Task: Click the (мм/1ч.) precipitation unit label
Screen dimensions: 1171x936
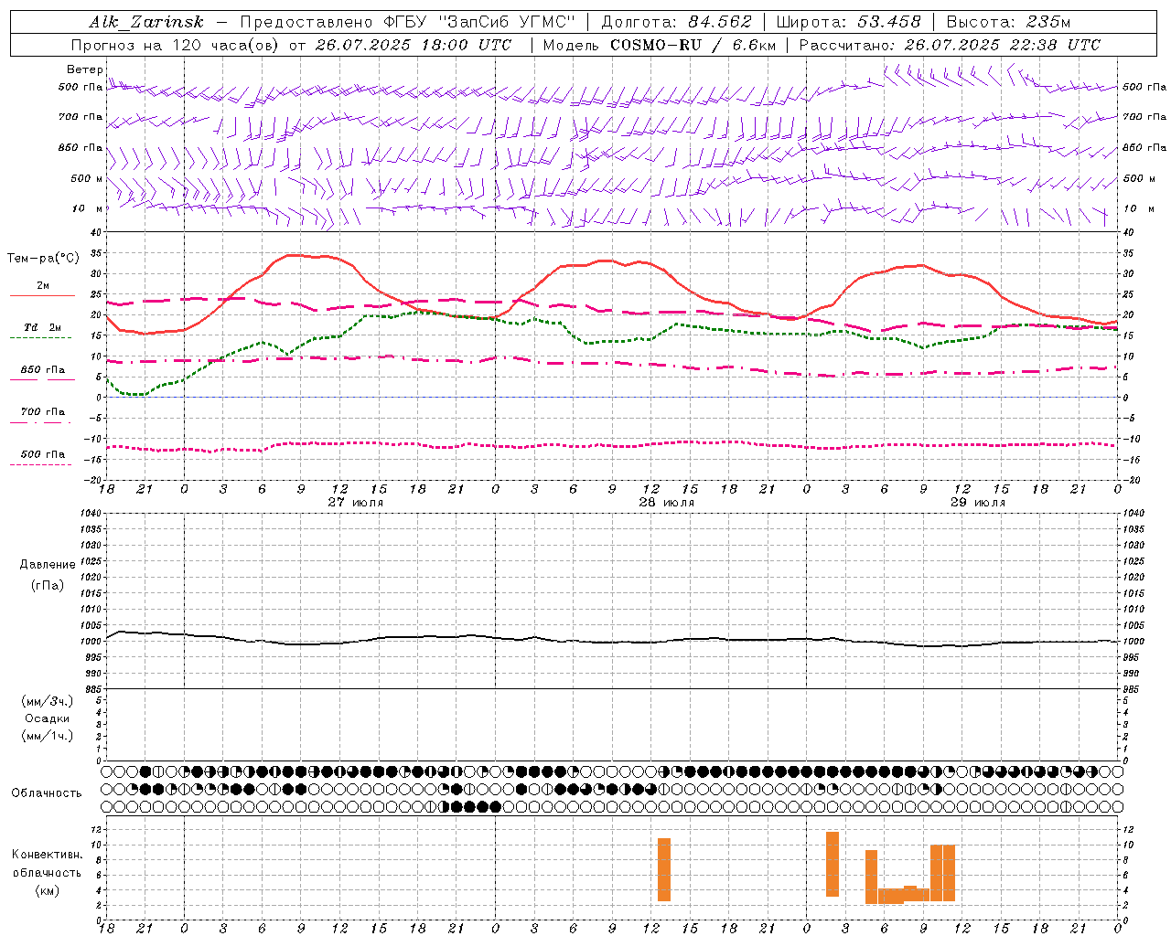Action: pyautogui.click(x=48, y=736)
